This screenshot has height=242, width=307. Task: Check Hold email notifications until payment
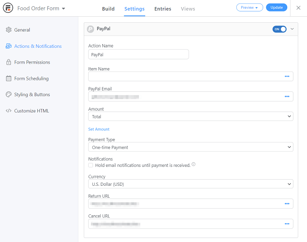pos(91,165)
